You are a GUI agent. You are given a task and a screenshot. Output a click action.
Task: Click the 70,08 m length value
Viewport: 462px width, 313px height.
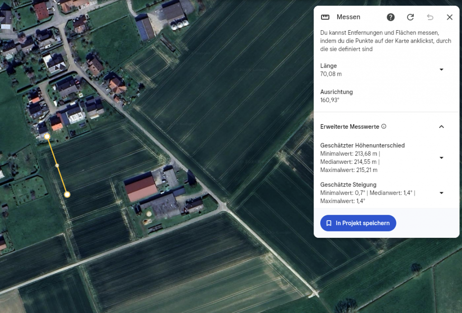coord(331,74)
